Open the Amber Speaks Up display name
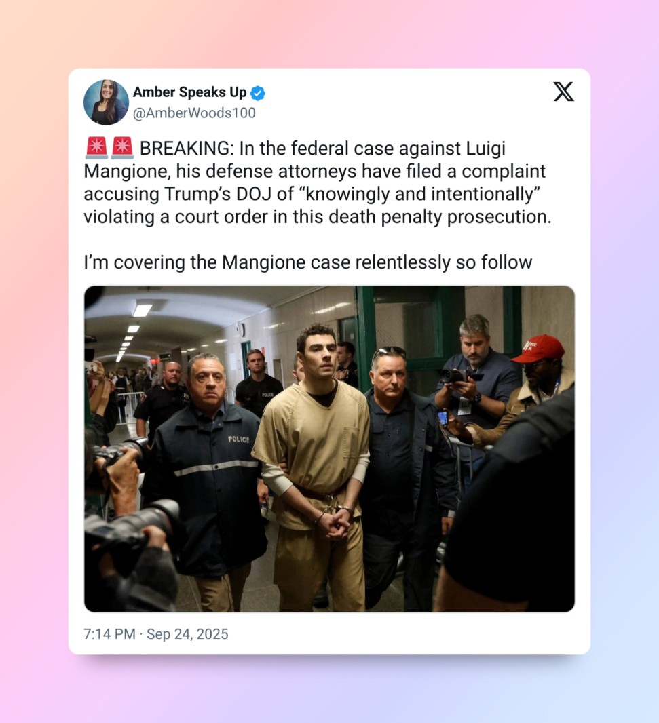Image resolution: width=659 pixels, height=723 pixels. (x=189, y=92)
